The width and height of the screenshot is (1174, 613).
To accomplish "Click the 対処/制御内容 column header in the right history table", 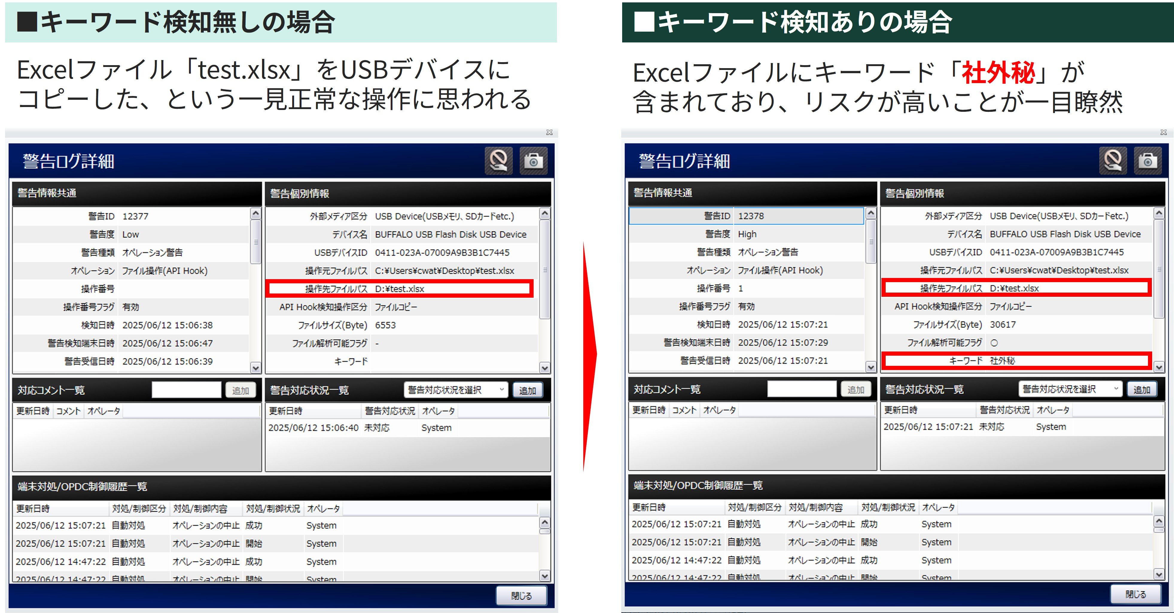I will coord(816,507).
